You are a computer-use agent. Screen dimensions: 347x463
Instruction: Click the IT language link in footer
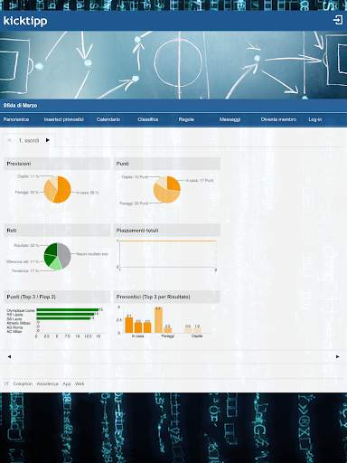6,383
